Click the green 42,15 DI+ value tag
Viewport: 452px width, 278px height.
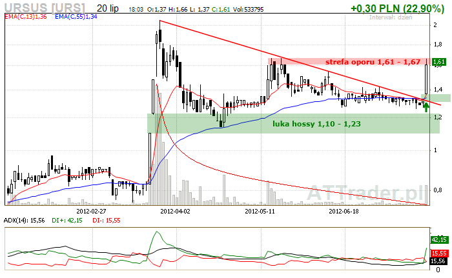439,240
